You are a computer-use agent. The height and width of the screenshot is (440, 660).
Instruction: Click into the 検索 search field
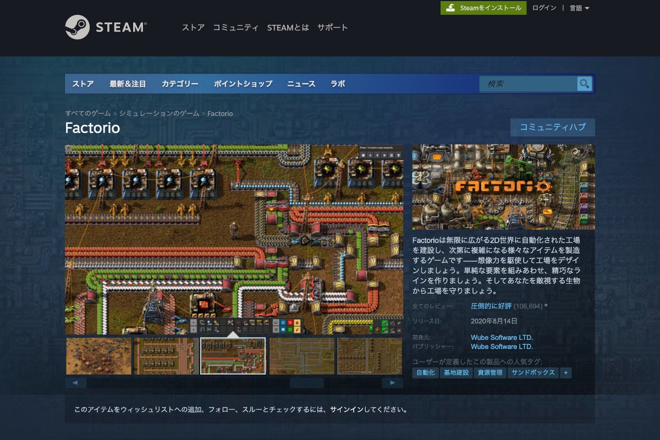pyautogui.click(x=529, y=84)
